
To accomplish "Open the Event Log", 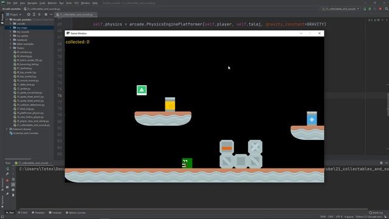I will point(376,213).
